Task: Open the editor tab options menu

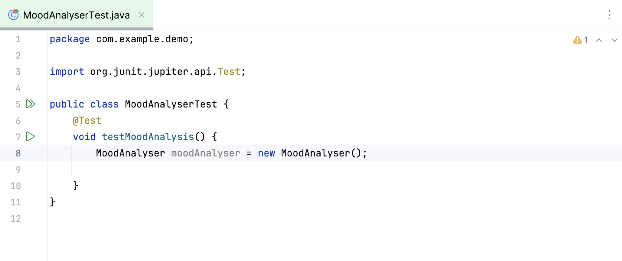Action: pos(609,15)
